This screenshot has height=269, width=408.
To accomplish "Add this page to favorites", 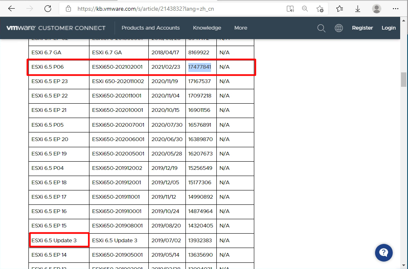I will [x=320, y=9].
